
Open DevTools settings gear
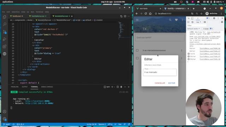(x=214, y=18)
